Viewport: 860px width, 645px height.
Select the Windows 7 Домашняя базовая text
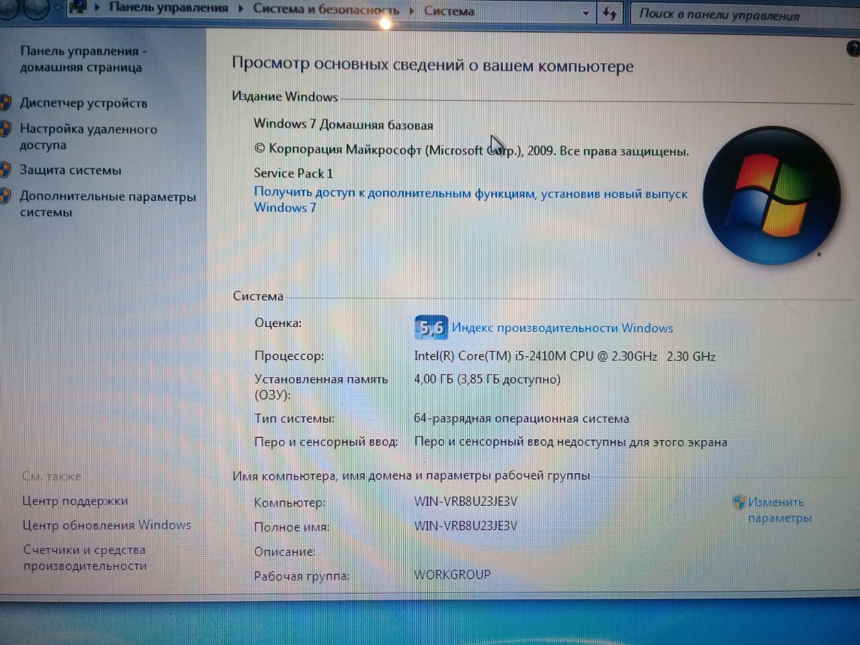click(343, 124)
